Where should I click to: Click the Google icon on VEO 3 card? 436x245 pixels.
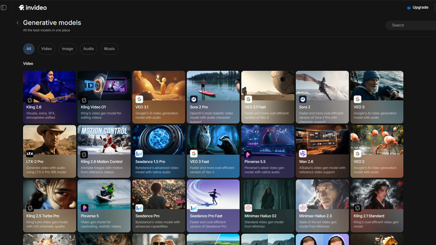(357, 99)
